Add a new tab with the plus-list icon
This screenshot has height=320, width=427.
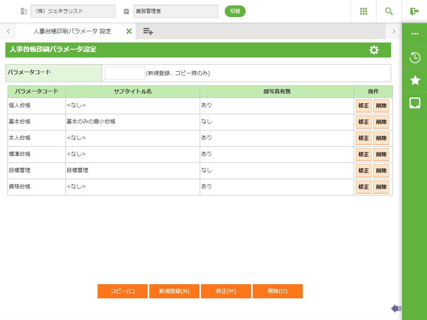(148, 31)
